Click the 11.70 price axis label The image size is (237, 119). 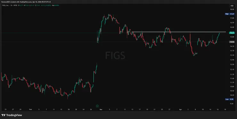click(x=232, y=74)
